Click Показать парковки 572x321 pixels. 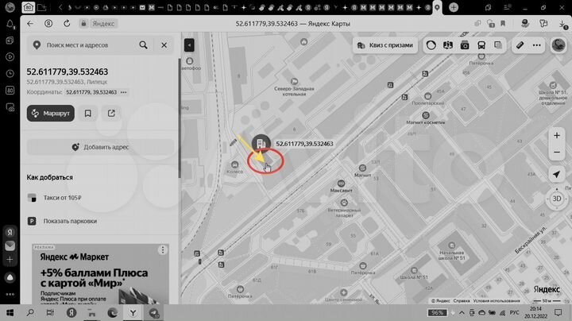coord(70,221)
